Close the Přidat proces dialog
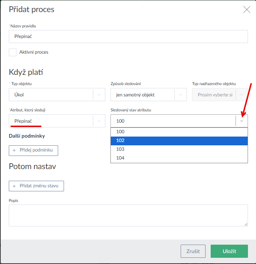This screenshot has width=256, height=264. [247, 10]
